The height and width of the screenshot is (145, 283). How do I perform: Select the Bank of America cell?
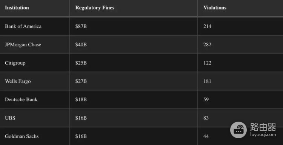34,26
